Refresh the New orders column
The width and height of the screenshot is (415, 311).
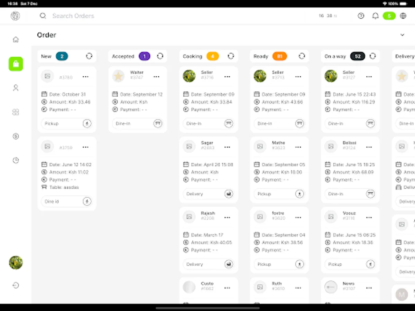point(90,56)
